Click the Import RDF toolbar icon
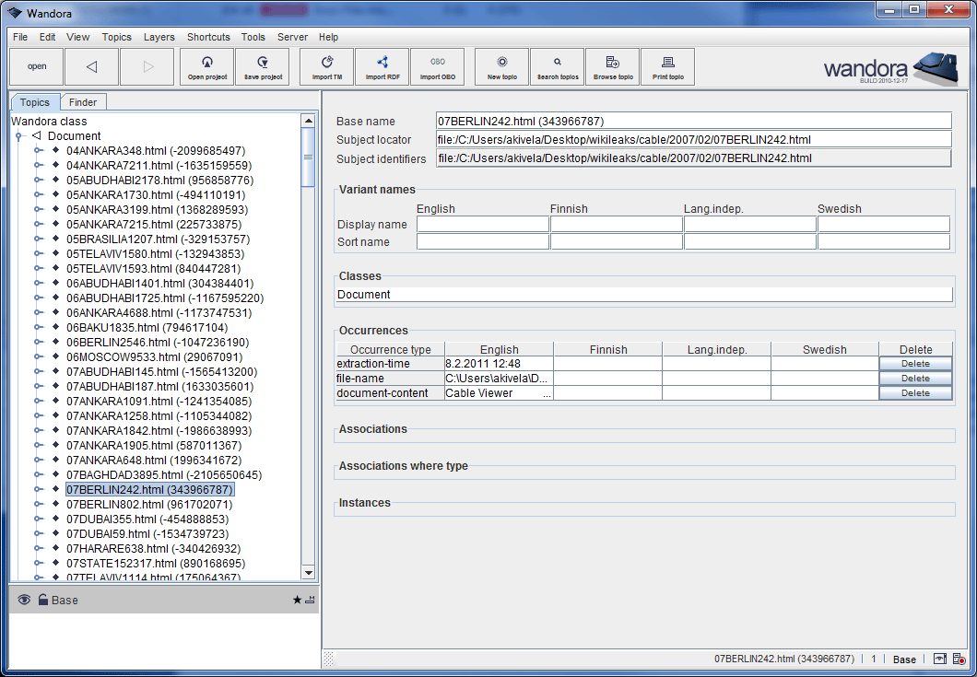The image size is (977, 677). 382,66
